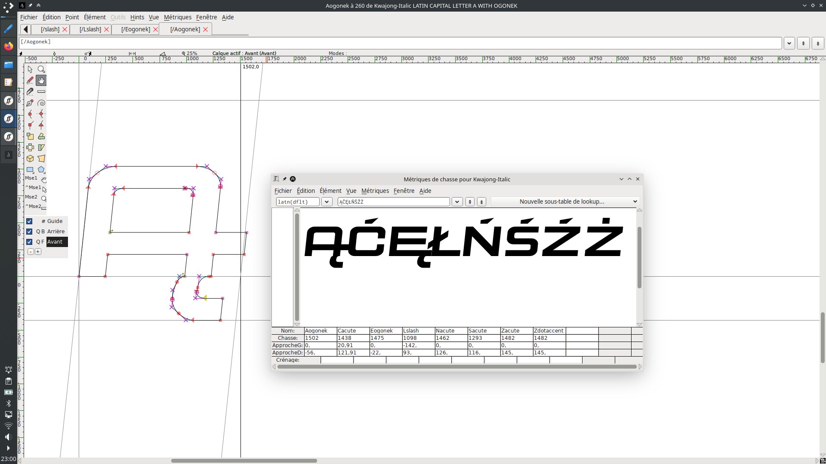Toggle Arrière layer visibility checkbox
Viewport: 826px width, 464px height.
[29, 232]
